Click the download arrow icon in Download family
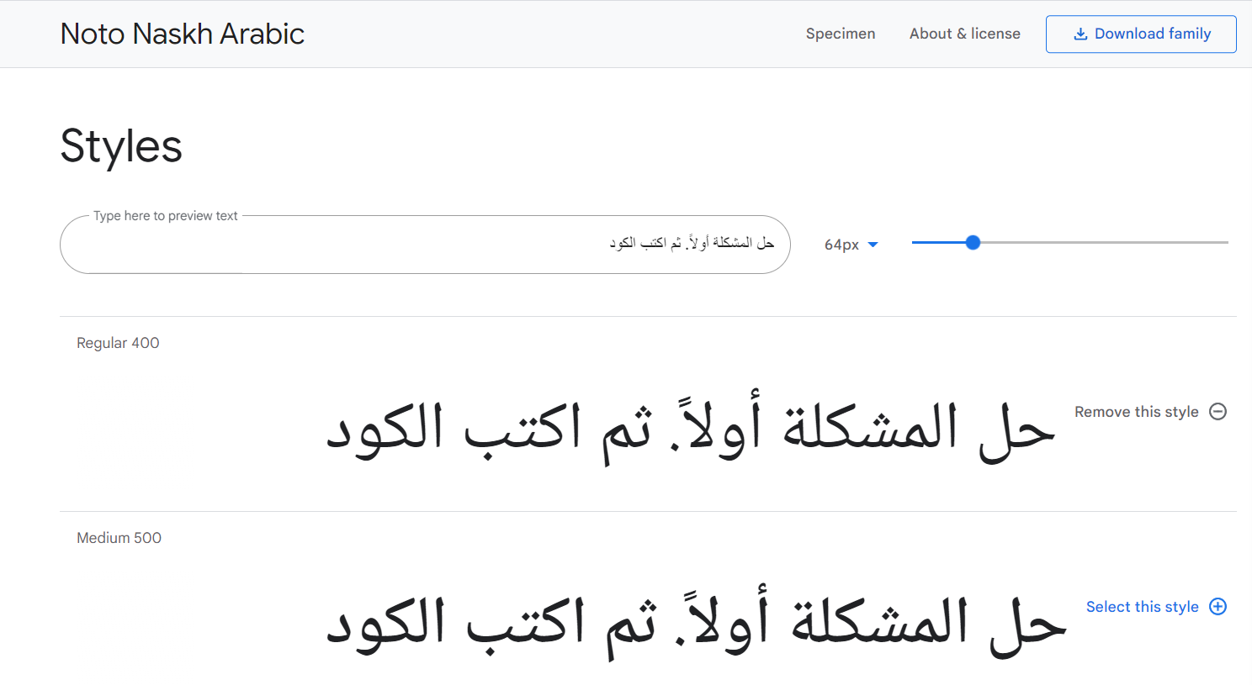Viewport: 1252px width, 685px height. coord(1080,34)
